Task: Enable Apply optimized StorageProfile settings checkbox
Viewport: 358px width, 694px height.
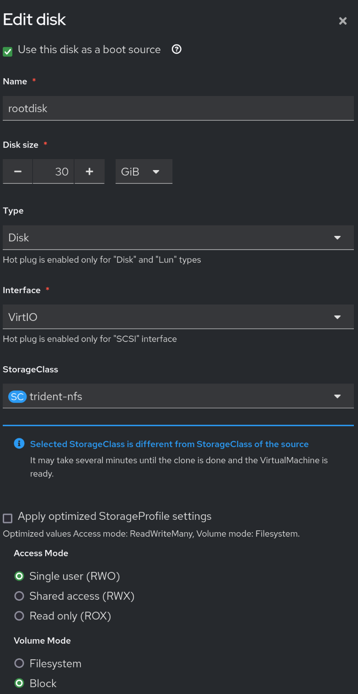Action: (x=8, y=518)
